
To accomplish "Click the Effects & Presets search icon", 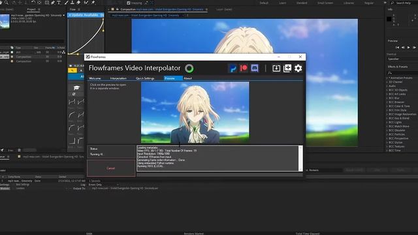I will [x=390, y=72].
